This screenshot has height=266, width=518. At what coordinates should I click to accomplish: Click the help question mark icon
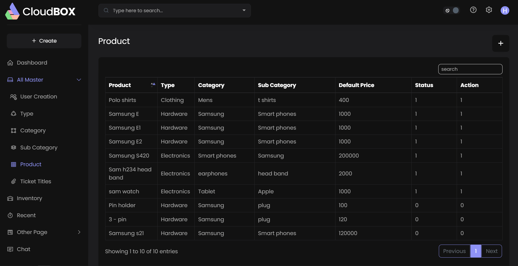click(x=473, y=10)
